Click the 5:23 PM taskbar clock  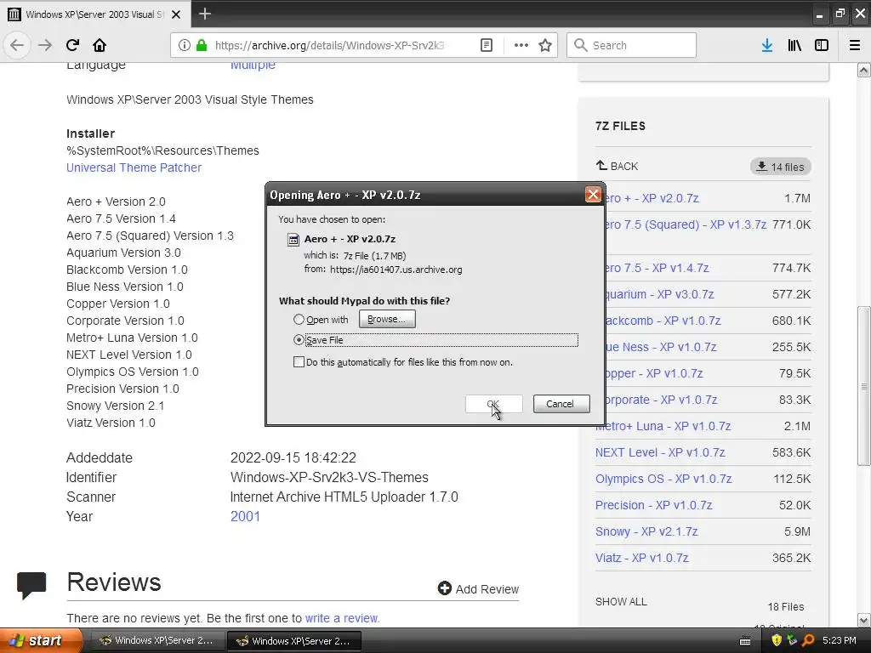[840, 640]
